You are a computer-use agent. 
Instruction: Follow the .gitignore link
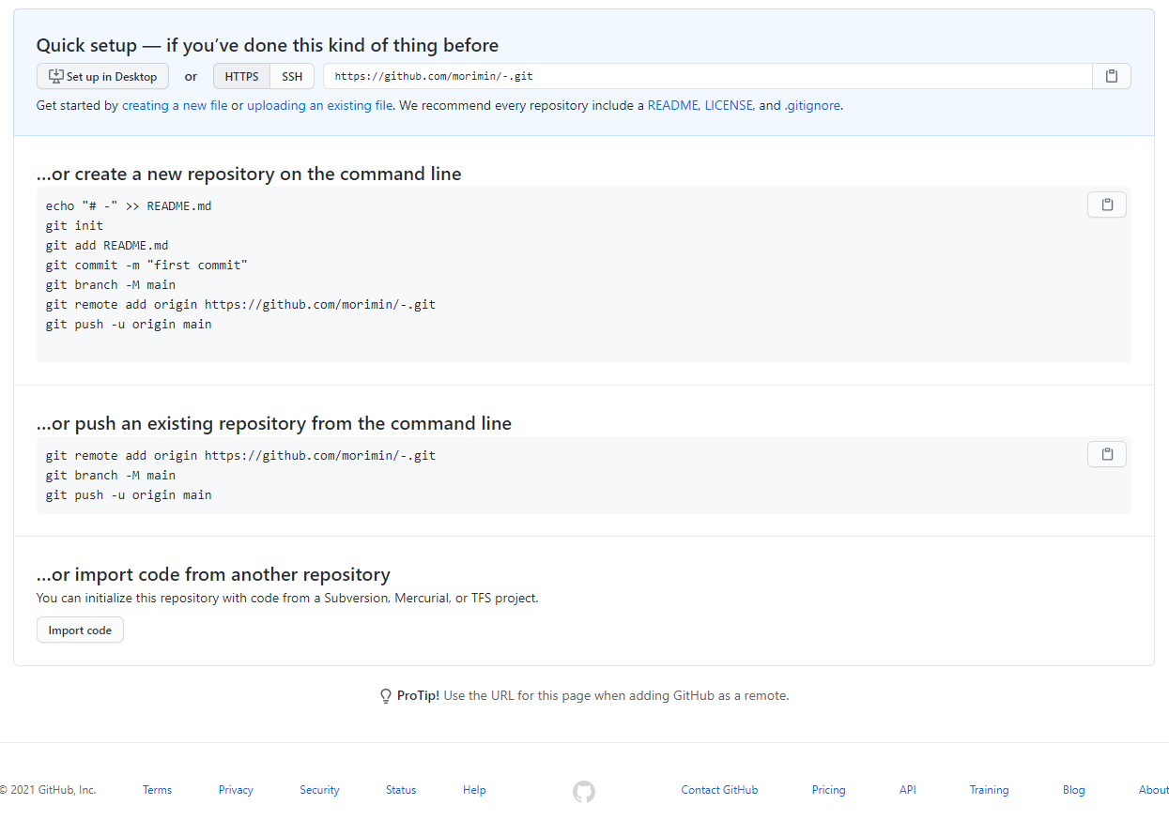[x=813, y=106]
